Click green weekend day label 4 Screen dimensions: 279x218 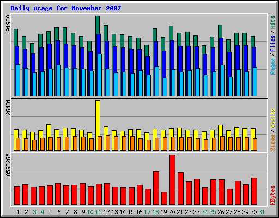coord(43,212)
